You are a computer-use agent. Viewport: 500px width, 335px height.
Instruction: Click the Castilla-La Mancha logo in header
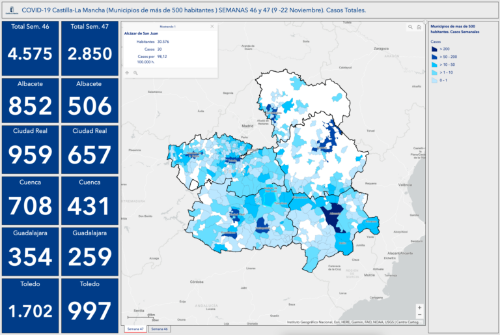(10, 11)
